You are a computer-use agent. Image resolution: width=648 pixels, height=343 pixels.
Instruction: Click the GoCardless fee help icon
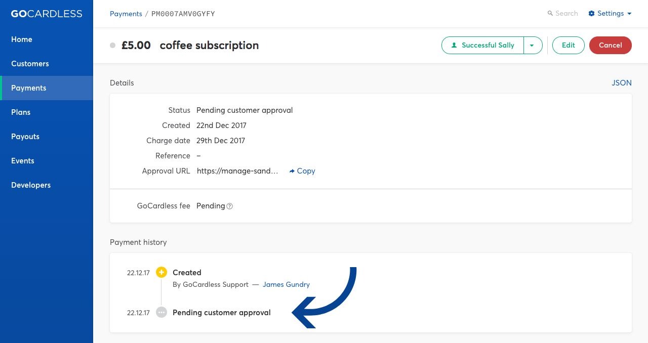click(229, 206)
